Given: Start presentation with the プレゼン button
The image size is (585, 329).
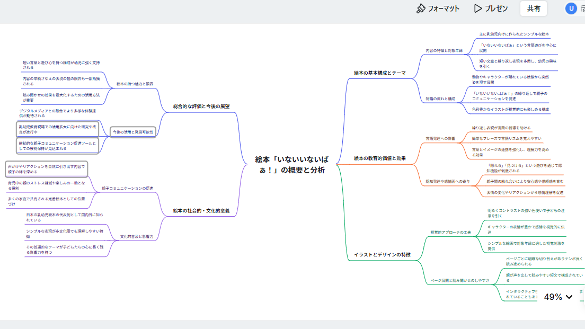Looking at the screenshot, I should pos(491,8).
